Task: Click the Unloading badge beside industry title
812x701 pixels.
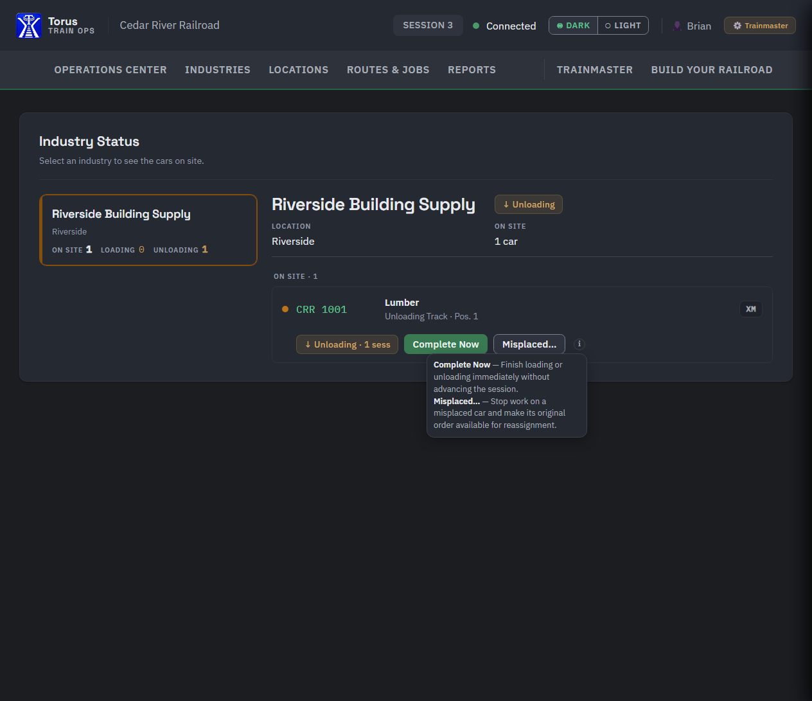Action: pyautogui.click(x=529, y=204)
